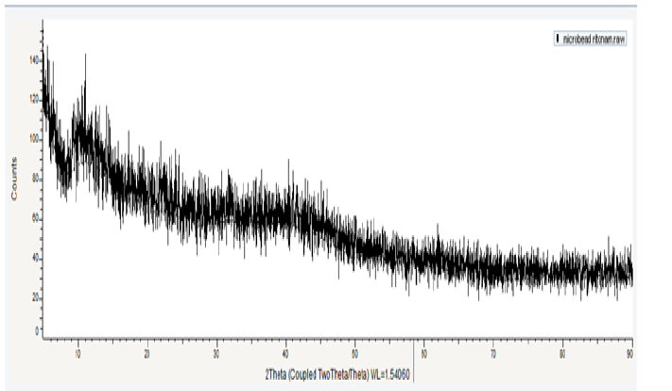This screenshot has height=391, width=672.
Task: Select the microbead ritonam.raw legend entry
Action: [594, 39]
